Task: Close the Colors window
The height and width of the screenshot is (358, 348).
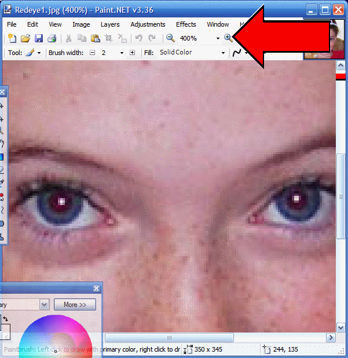Action: (x=96, y=288)
